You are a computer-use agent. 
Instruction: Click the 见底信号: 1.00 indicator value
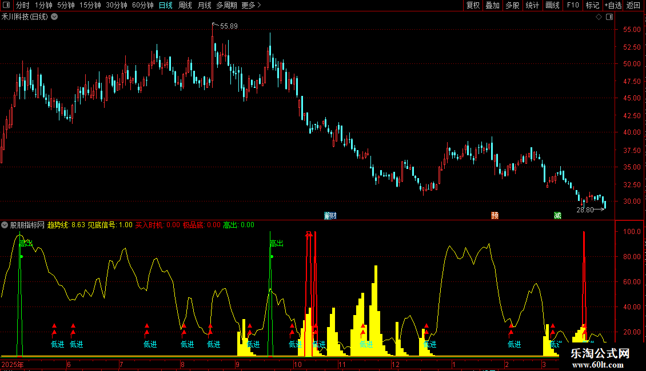110,225
